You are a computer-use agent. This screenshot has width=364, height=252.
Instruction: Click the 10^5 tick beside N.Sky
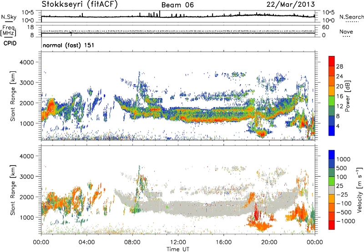(x=28, y=13)
